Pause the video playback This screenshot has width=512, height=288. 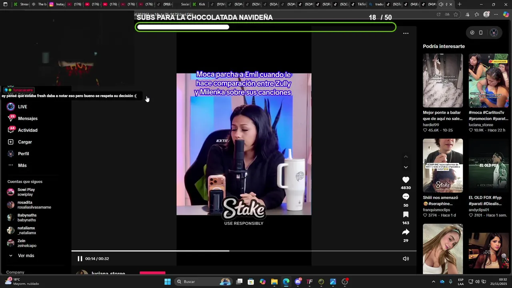pos(80,259)
